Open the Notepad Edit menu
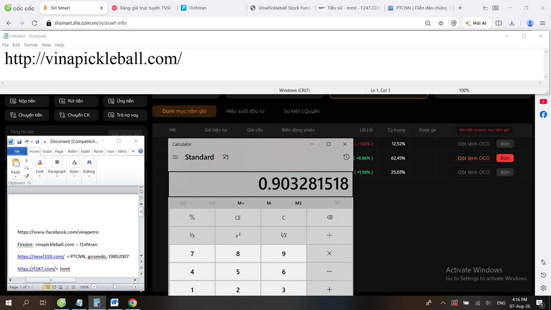The image size is (551, 310). (16, 45)
